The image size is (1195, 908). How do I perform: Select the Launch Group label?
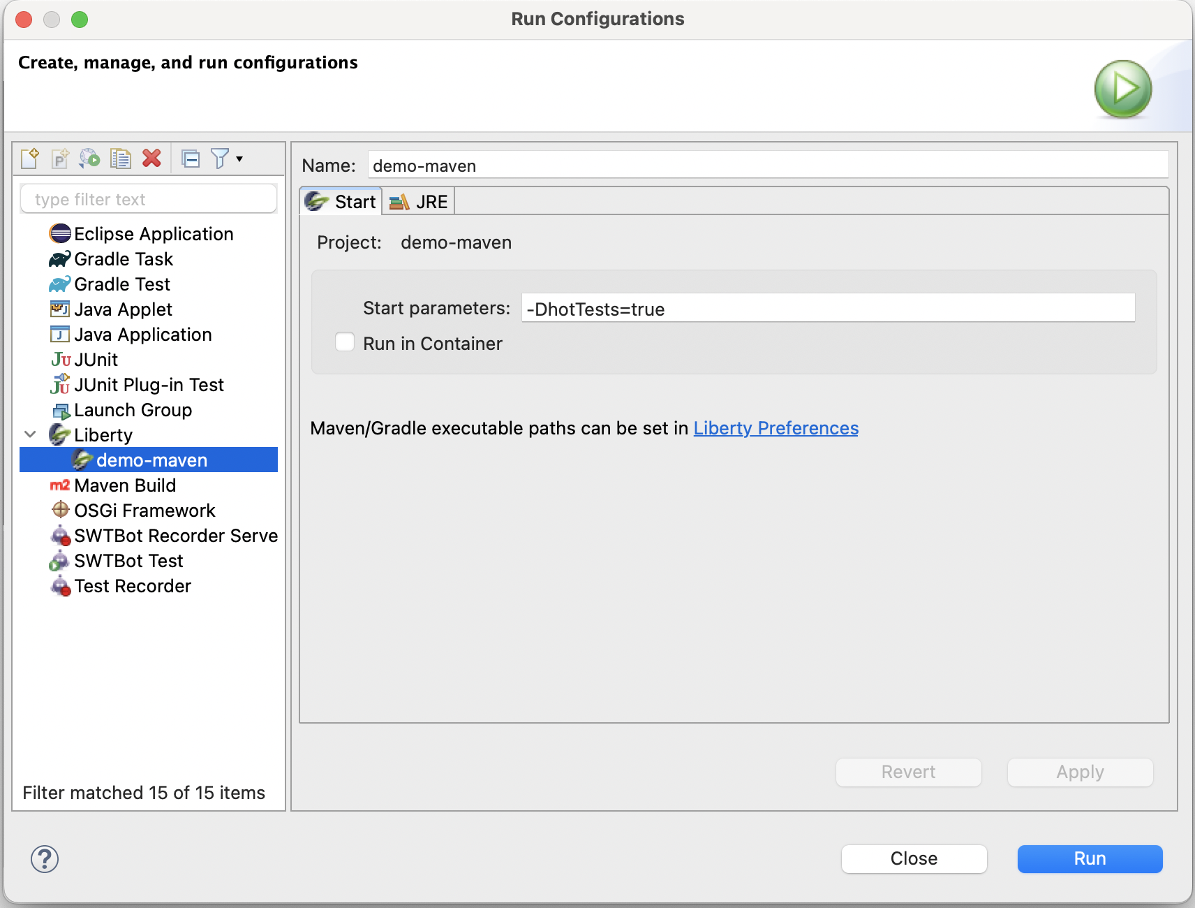[x=133, y=410]
